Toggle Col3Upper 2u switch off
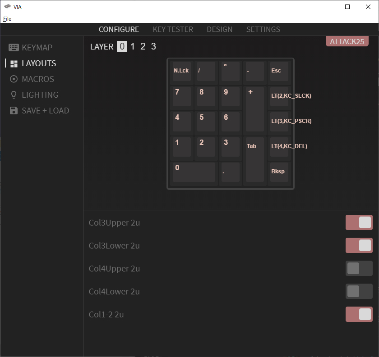This screenshot has width=379, height=357. (359, 222)
